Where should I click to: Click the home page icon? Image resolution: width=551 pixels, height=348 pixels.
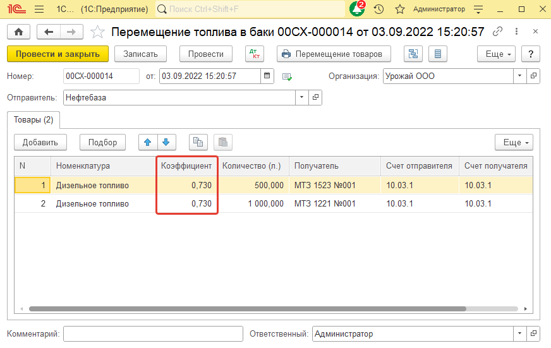18,32
